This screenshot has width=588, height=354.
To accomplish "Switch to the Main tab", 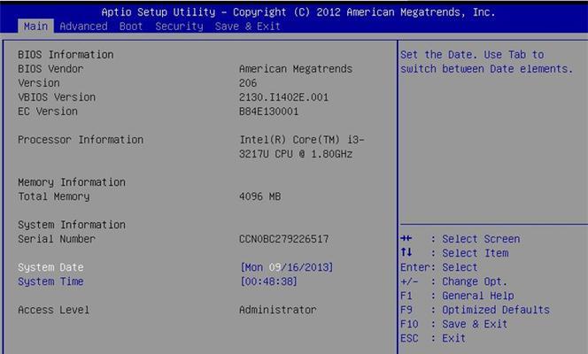I will (x=35, y=27).
